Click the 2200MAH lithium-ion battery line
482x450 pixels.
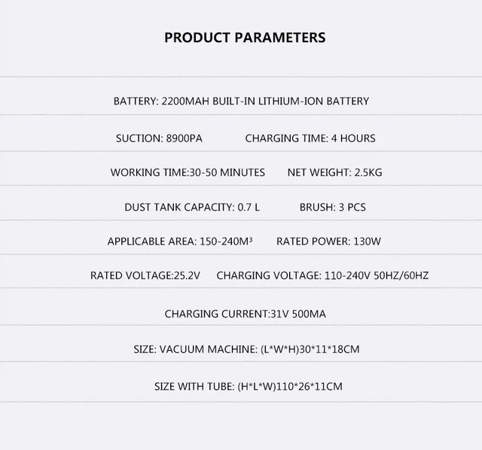point(241,101)
